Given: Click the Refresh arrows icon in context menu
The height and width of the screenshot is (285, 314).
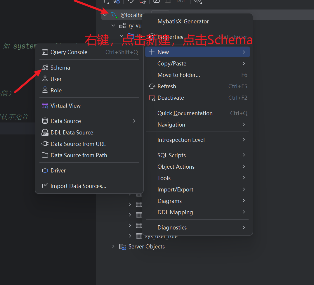Looking at the screenshot, I should pyautogui.click(x=152, y=86).
